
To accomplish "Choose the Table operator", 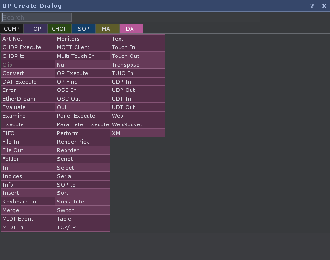I will tap(83, 219).
